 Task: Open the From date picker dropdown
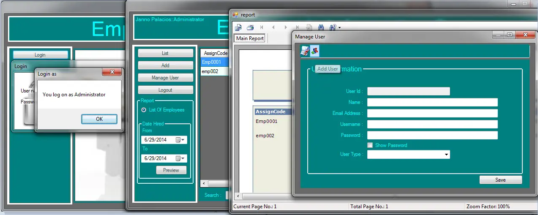(183, 140)
